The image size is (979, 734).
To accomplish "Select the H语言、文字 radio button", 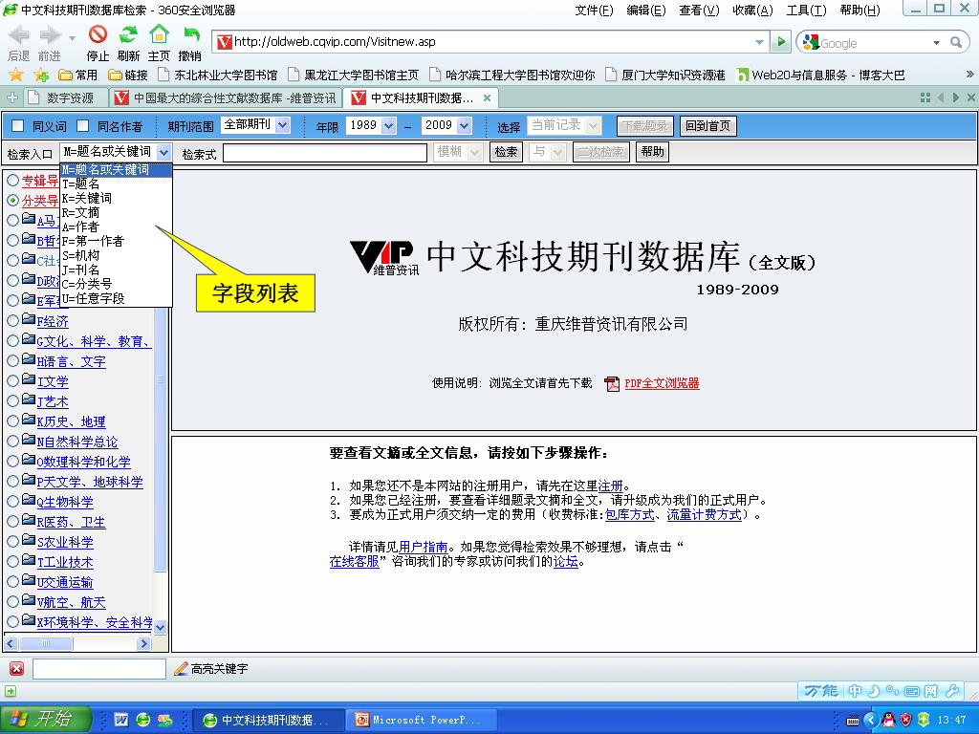I will [13, 360].
